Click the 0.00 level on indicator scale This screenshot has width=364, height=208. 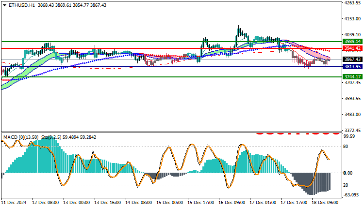coord(348,173)
